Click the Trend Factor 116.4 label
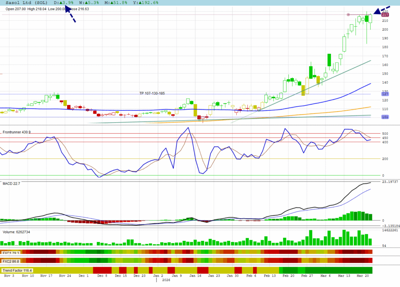Image resolution: width=400 pixels, height=287 pixels. point(18,270)
